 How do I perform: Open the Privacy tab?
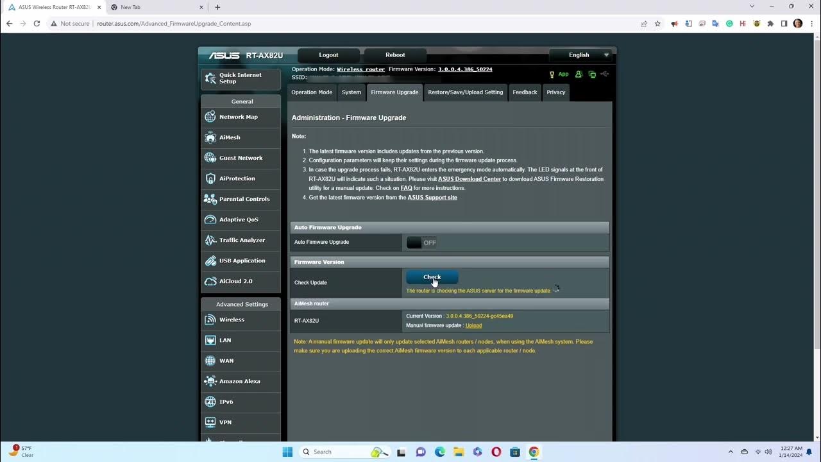tap(556, 92)
